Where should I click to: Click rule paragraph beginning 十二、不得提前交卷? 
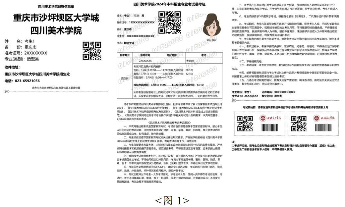click(251, 62)
